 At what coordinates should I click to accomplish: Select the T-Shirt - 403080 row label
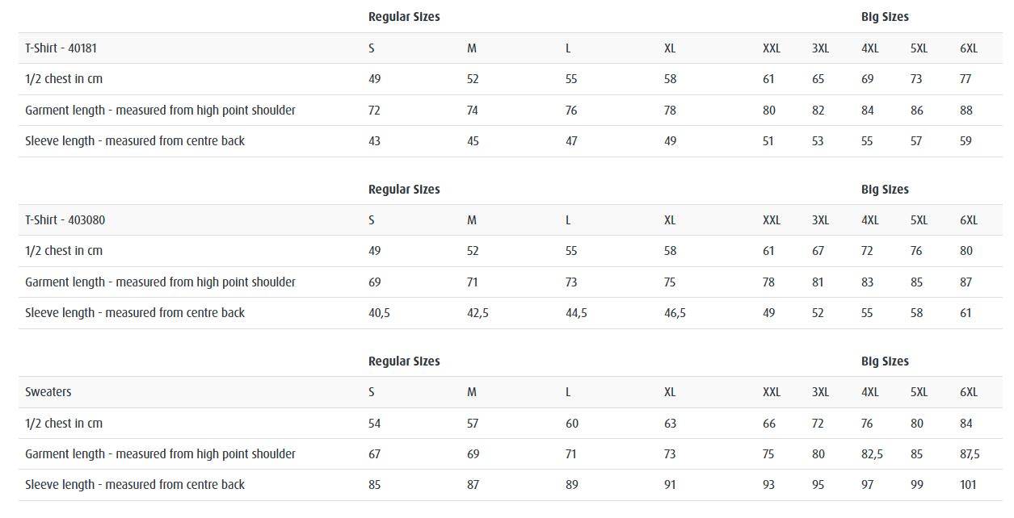pyautogui.click(x=65, y=220)
